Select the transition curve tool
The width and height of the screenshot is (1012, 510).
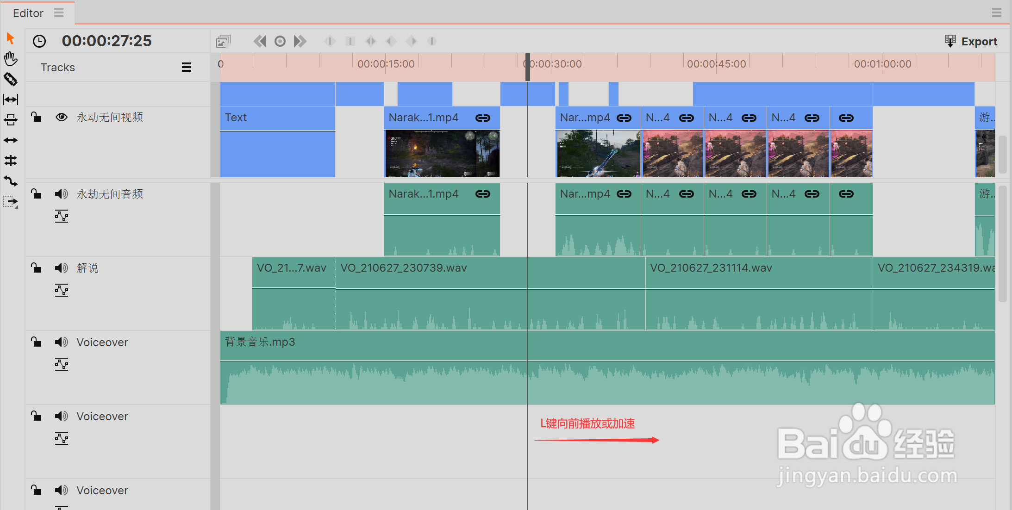pyautogui.click(x=10, y=181)
